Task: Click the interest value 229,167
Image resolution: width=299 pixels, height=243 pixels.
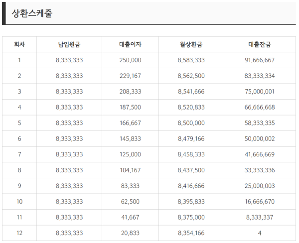Action: click(x=130, y=76)
